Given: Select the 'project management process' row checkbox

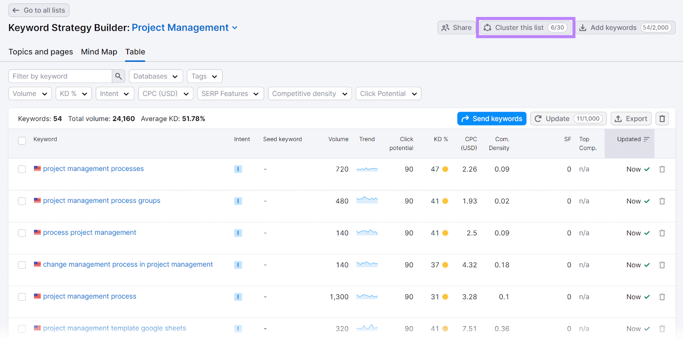Looking at the screenshot, I should pos(22,297).
